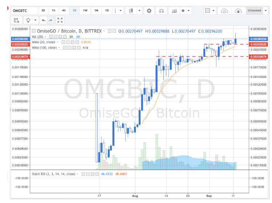Open the candlestick style dropdown arrow

[x=140, y=11]
